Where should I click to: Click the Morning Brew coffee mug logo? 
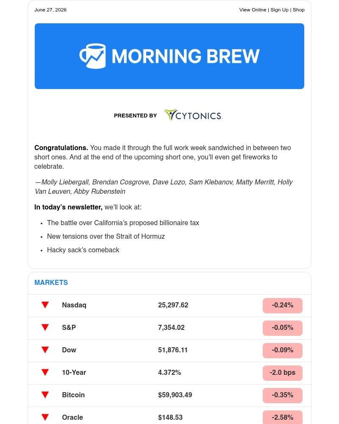click(x=92, y=56)
